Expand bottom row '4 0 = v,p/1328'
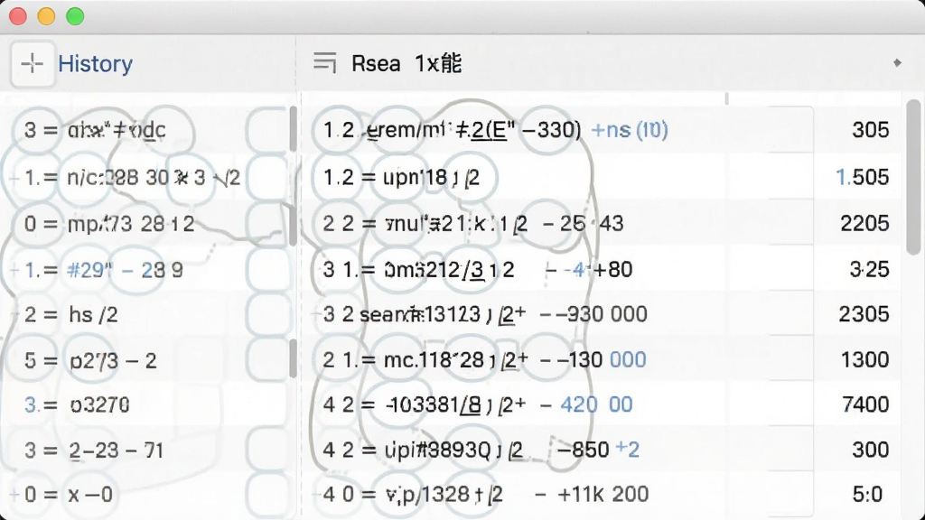925x520 pixels. (317, 494)
